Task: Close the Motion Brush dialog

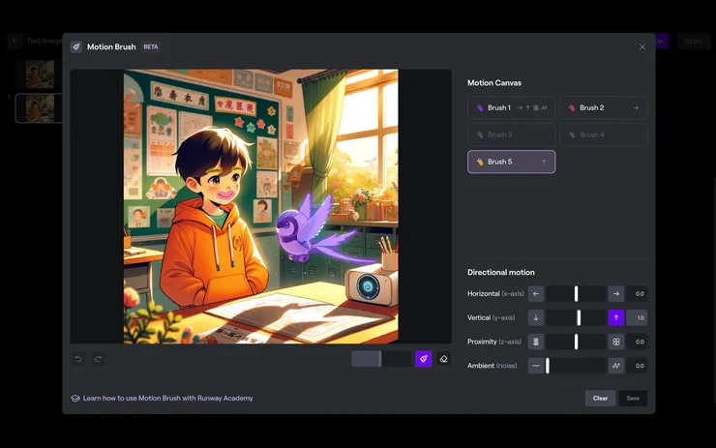Action: click(x=642, y=47)
